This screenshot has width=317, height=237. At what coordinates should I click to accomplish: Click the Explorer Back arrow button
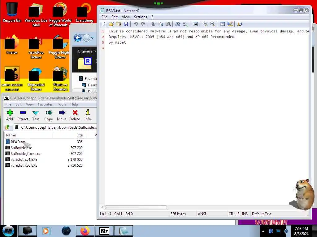pos(78,38)
